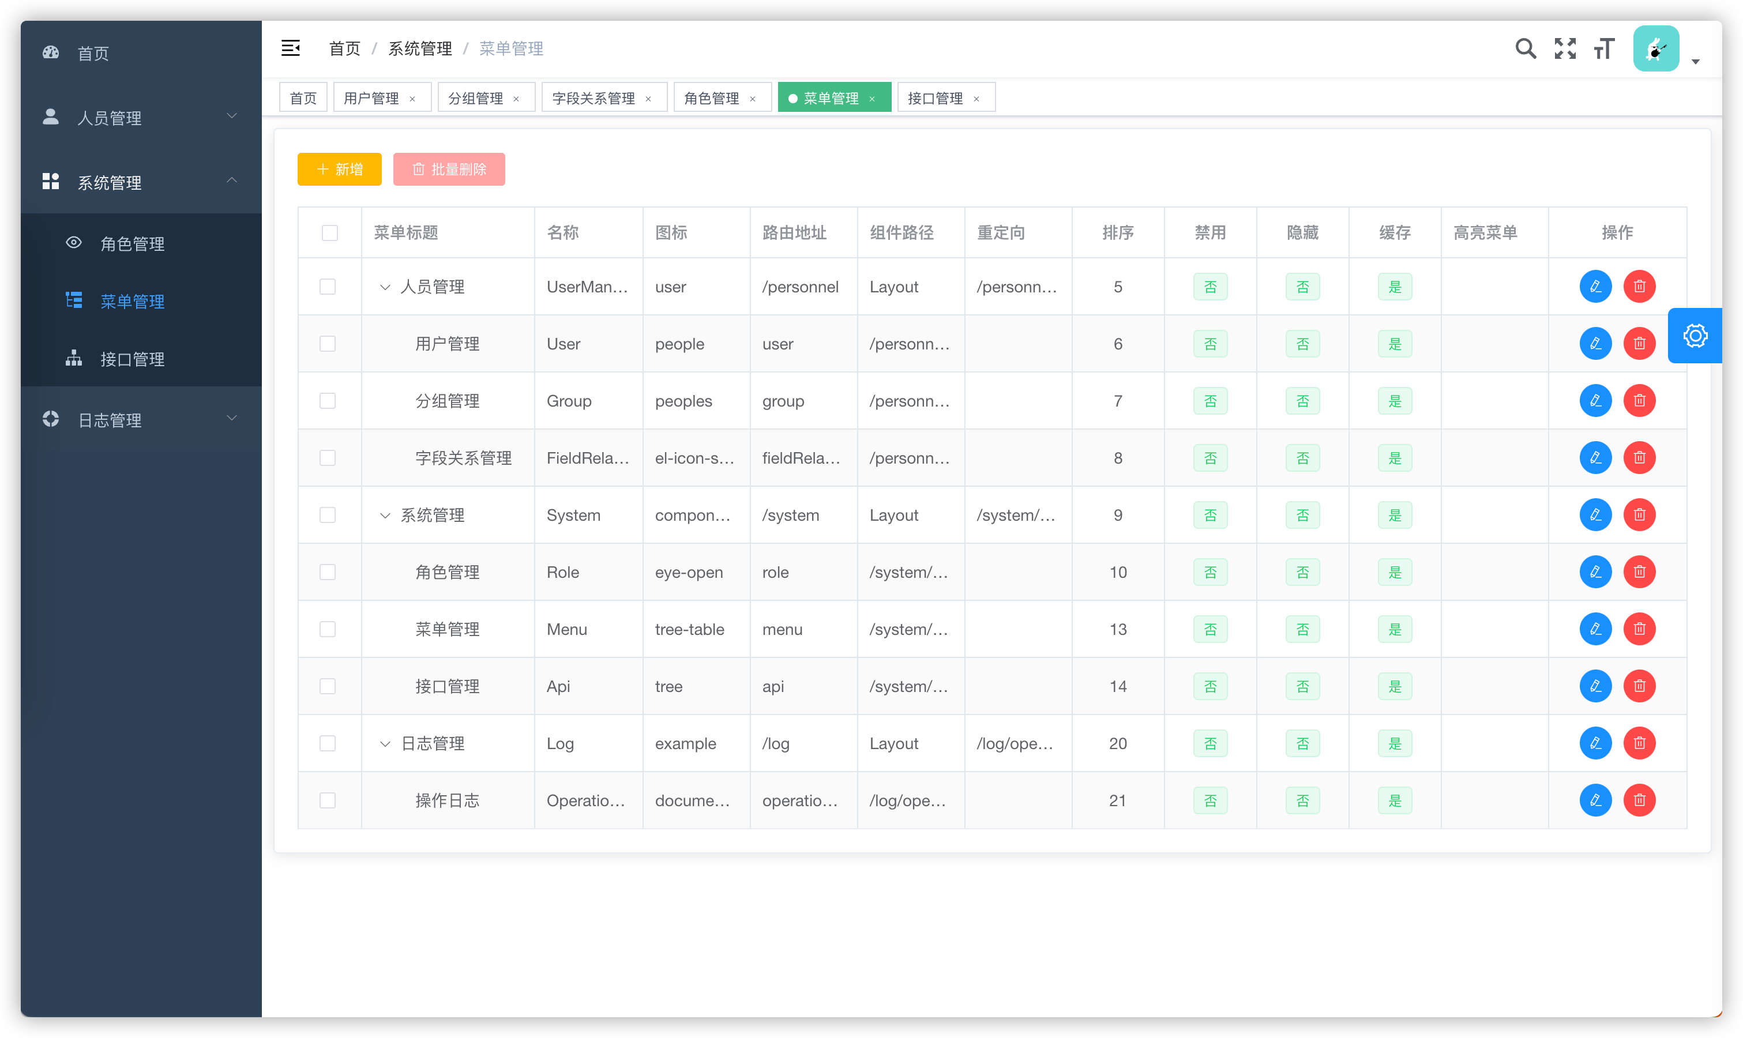Check the 字段关系管理 row checkbox
1743x1038 pixels.
pos(328,458)
